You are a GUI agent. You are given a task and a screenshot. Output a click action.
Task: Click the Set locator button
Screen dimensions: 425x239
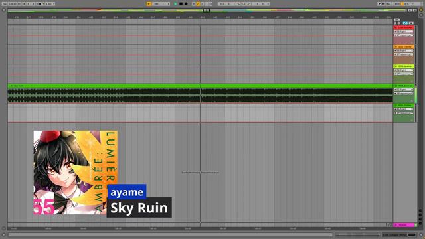(x=396, y=19)
